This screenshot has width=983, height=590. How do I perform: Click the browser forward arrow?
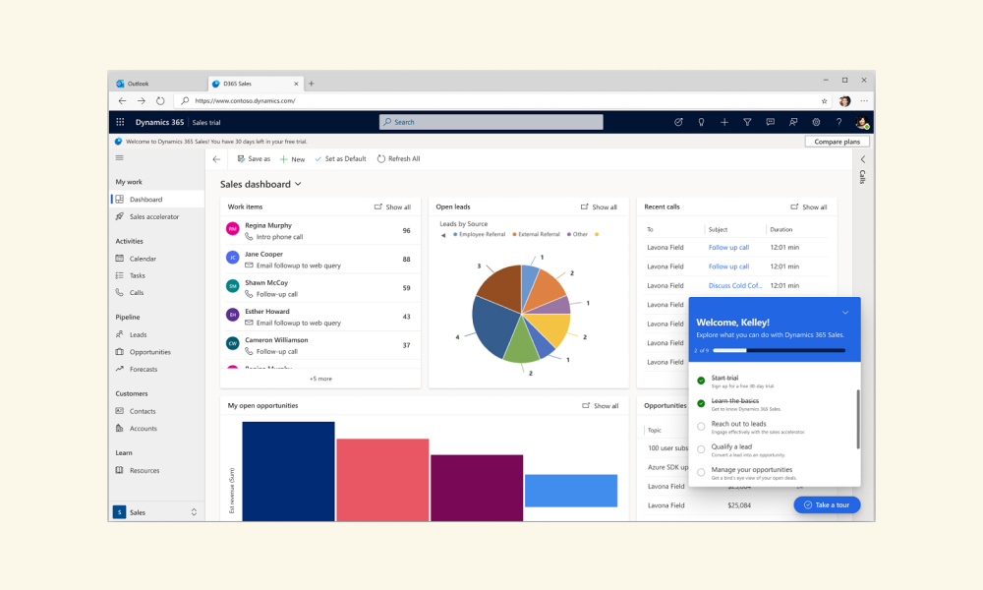[141, 101]
